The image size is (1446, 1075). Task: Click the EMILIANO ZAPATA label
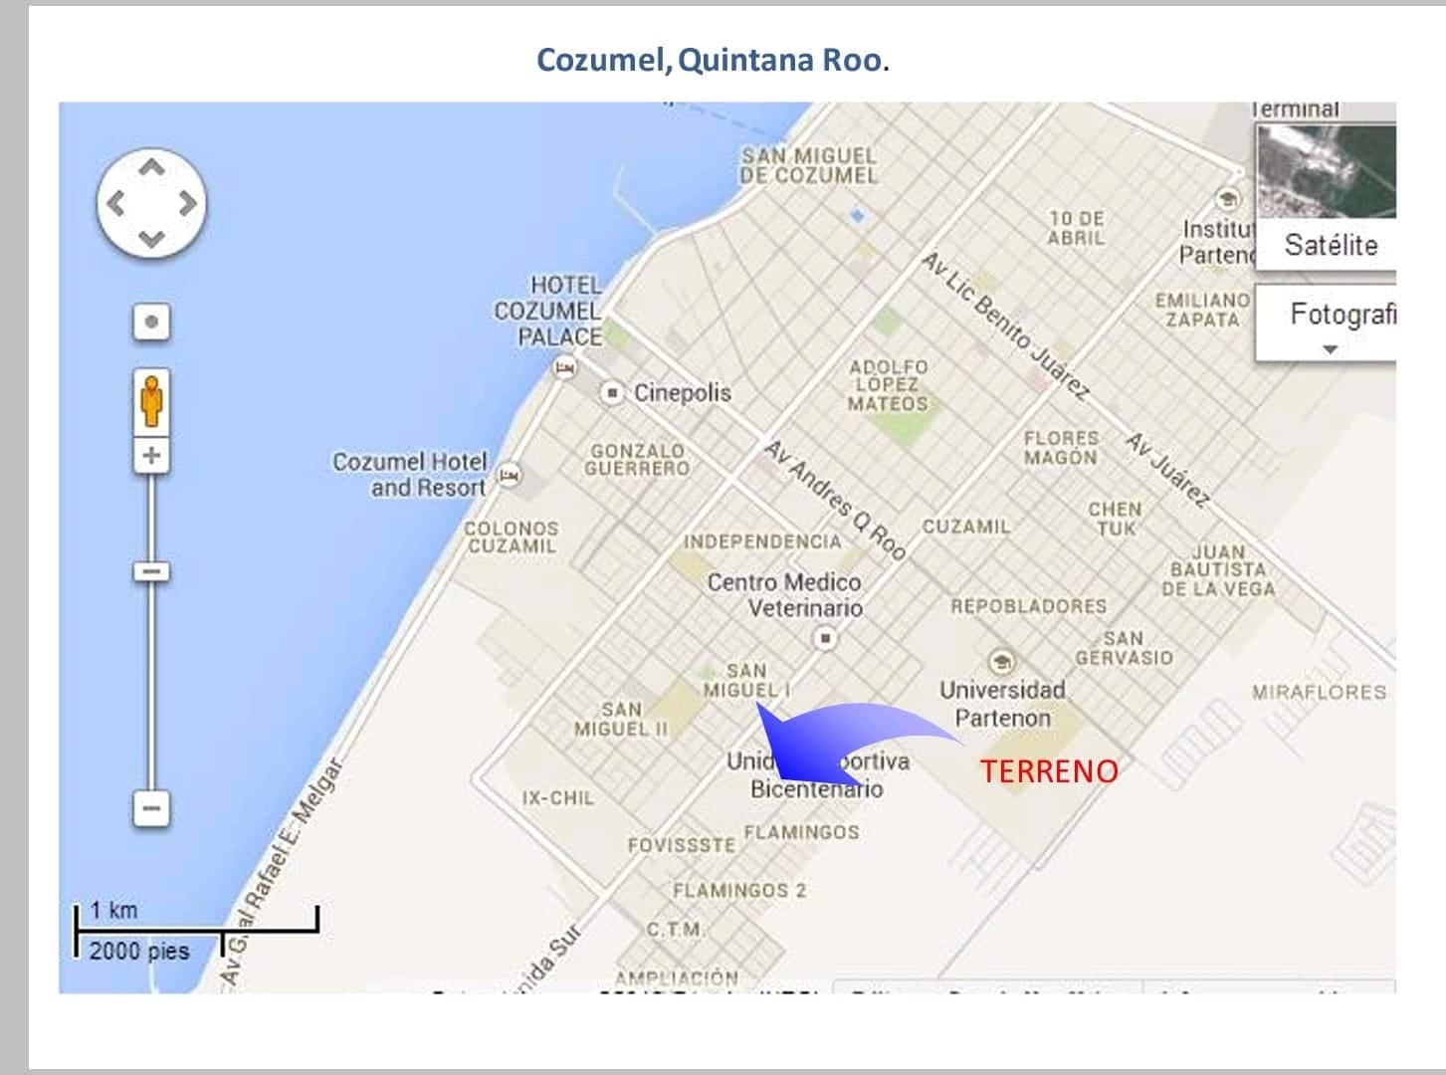point(1202,311)
